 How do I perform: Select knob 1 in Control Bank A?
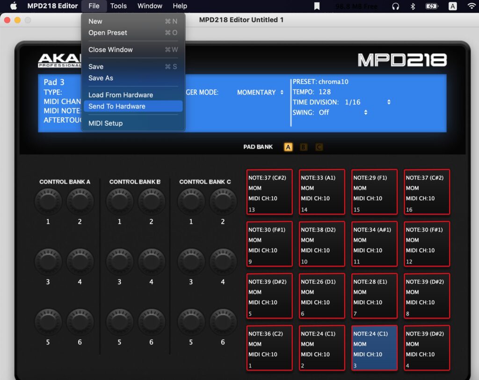[48, 201]
